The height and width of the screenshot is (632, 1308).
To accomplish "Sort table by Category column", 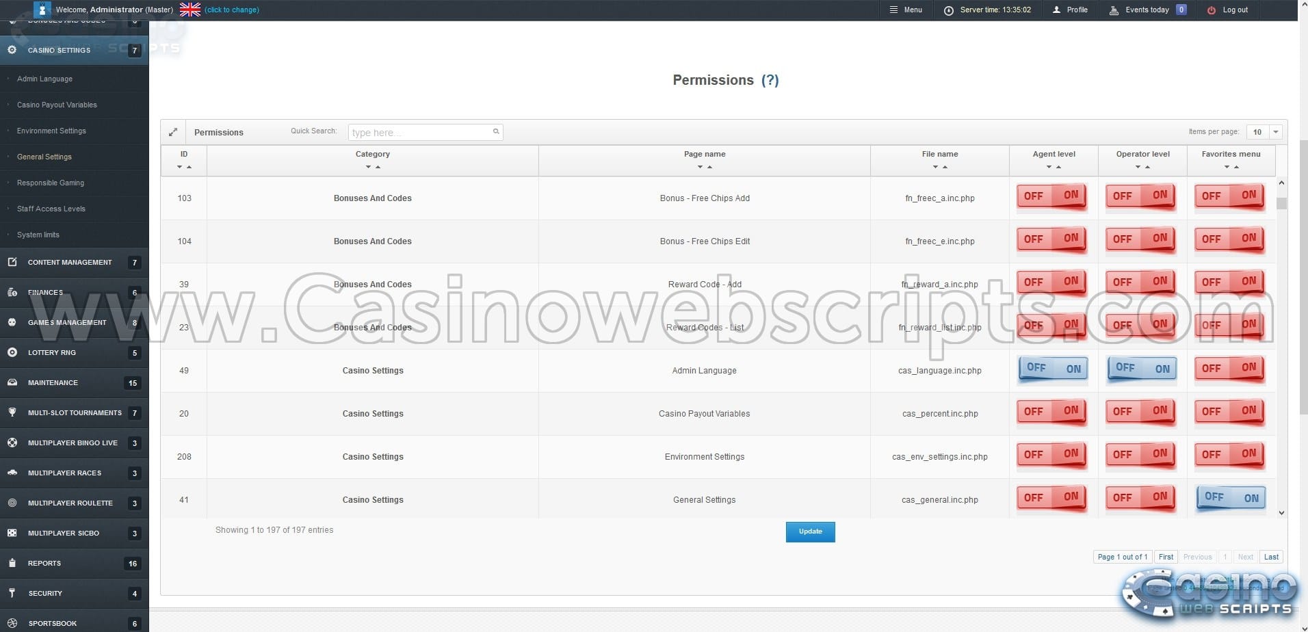I will click(373, 161).
